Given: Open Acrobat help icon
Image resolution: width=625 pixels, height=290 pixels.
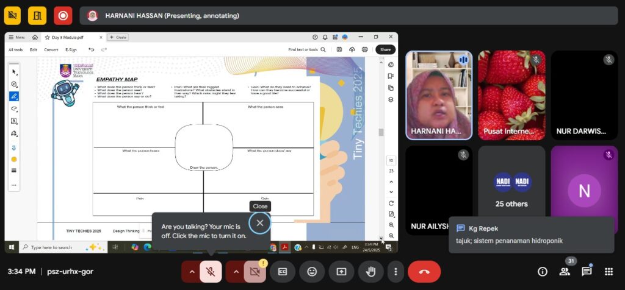Looking at the screenshot, I should click(315, 37).
